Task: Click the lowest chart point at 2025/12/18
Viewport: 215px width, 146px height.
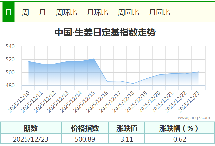Action: (x=133, y=83)
